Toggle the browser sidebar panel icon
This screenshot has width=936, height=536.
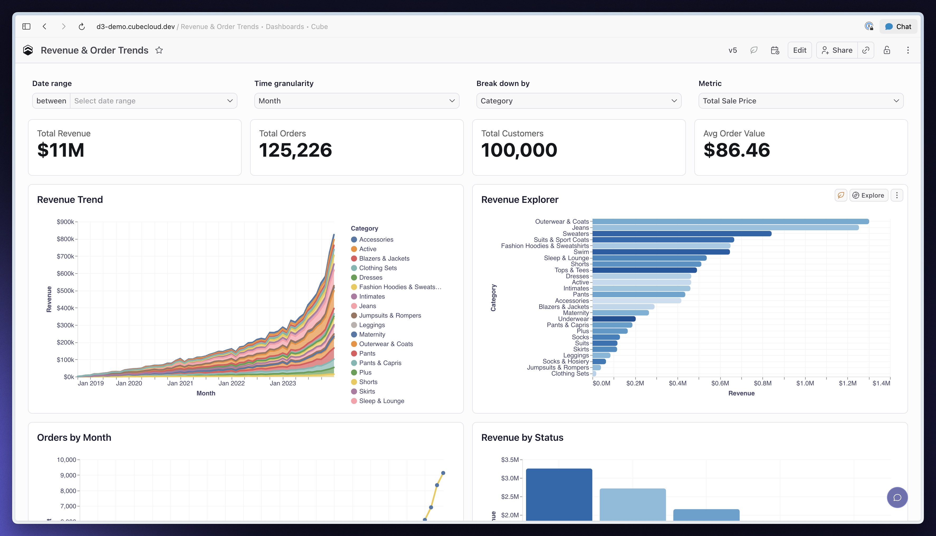point(26,26)
